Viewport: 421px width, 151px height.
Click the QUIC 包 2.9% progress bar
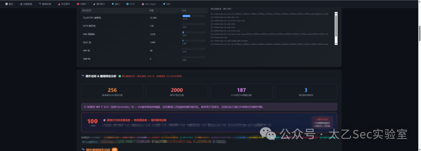tap(194, 41)
